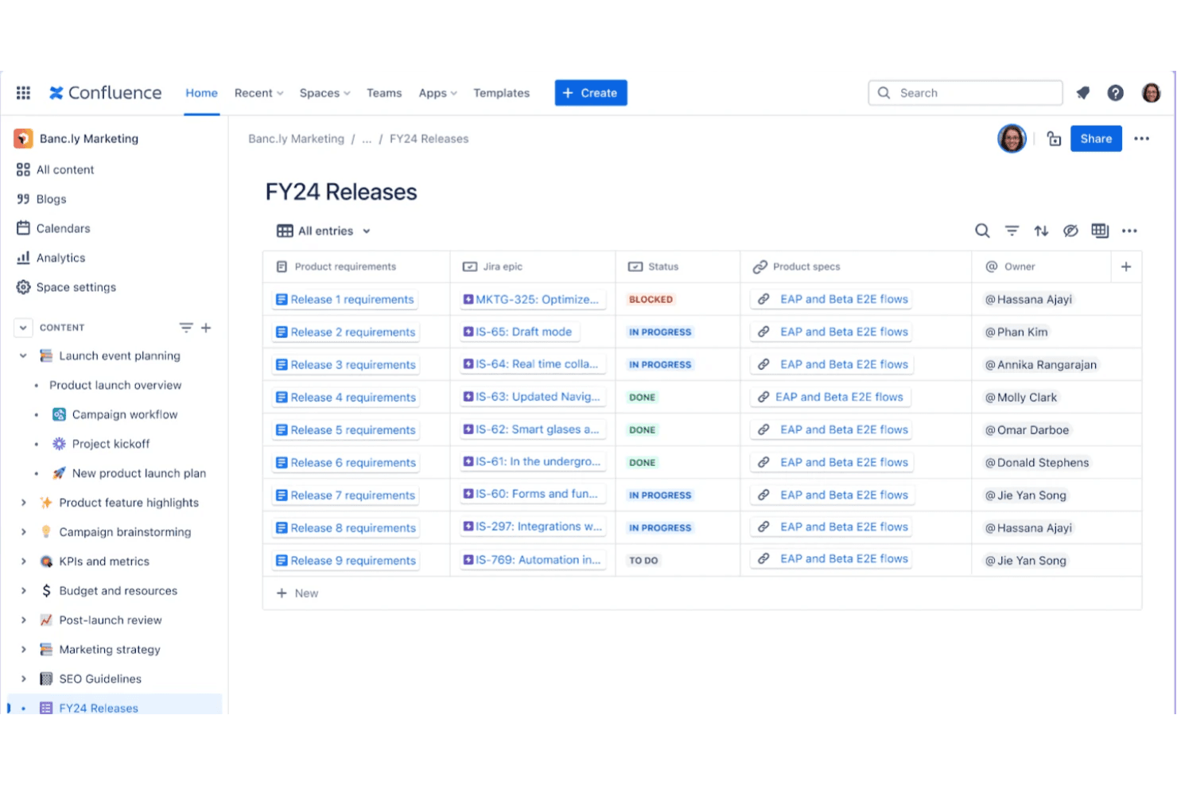Add a New entry row
This screenshot has width=1177, height=785.
(x=297, y=593)
